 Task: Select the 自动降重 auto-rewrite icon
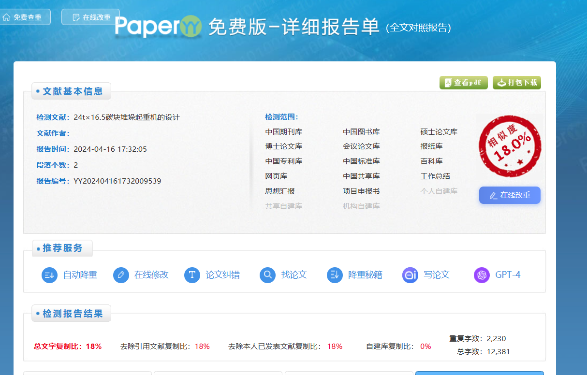click(x=49, y=275)
